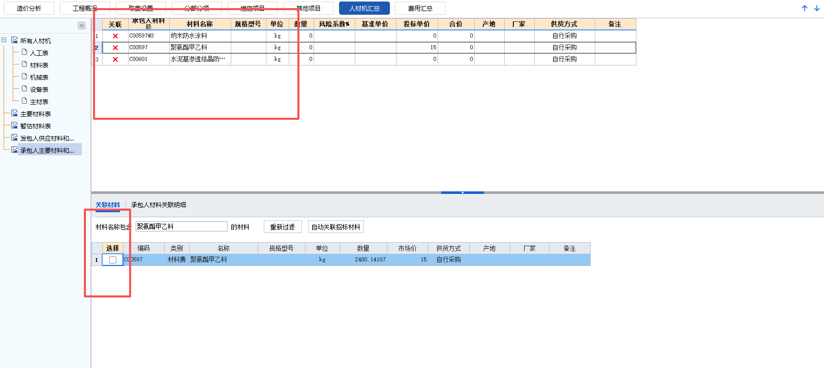The height and width of the screenshot is (368, 824).
Task: Click the 重新过滤 button
Action: [x=283, y=227]
